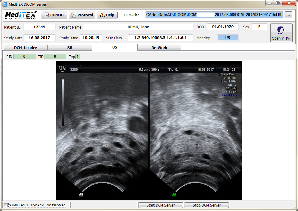
Task: Click Start DCM Server button
Action: [161, 205]
